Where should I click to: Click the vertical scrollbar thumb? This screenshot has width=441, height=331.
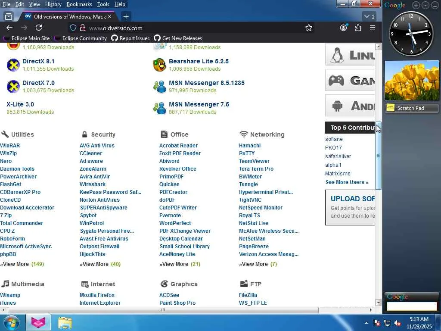pyautogui.click(x=378, y=156)
